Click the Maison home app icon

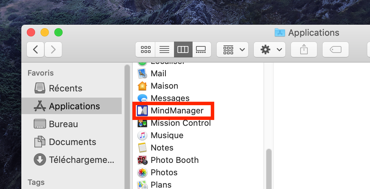(x=142, y=86)
